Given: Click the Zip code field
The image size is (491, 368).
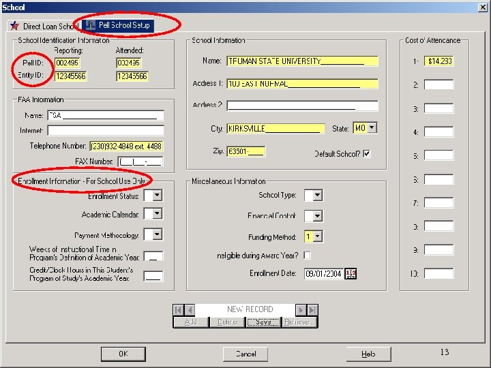Looking at the screenshot, I should point(246,151).
